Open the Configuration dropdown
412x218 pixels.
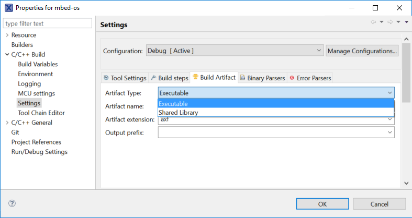235,51
